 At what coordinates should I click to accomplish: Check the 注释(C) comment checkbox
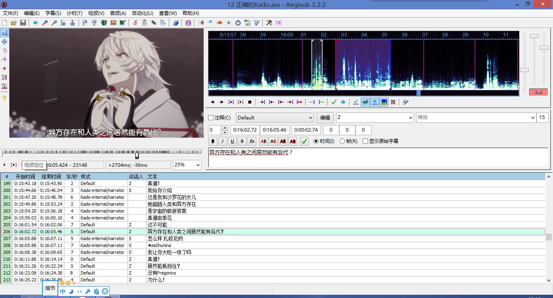219,118
